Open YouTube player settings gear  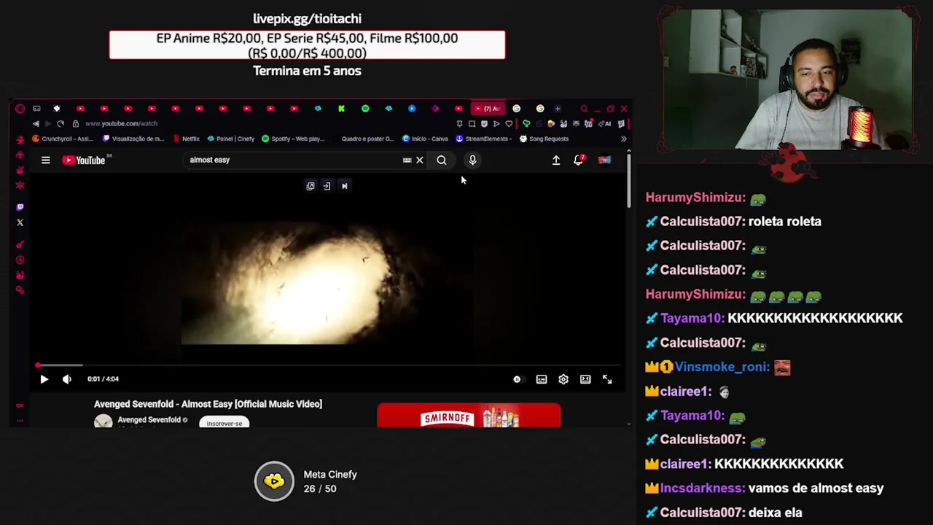[563, 379]
